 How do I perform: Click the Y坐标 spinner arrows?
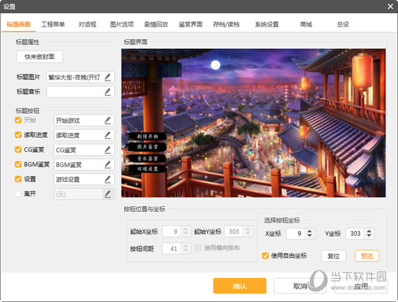[x=369, y=233]
